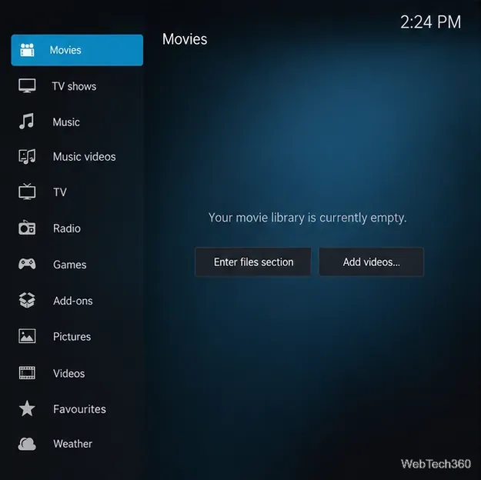Click the Favourites star icon
This screenshot has width=481, height=480.
[x=27, y=408]
